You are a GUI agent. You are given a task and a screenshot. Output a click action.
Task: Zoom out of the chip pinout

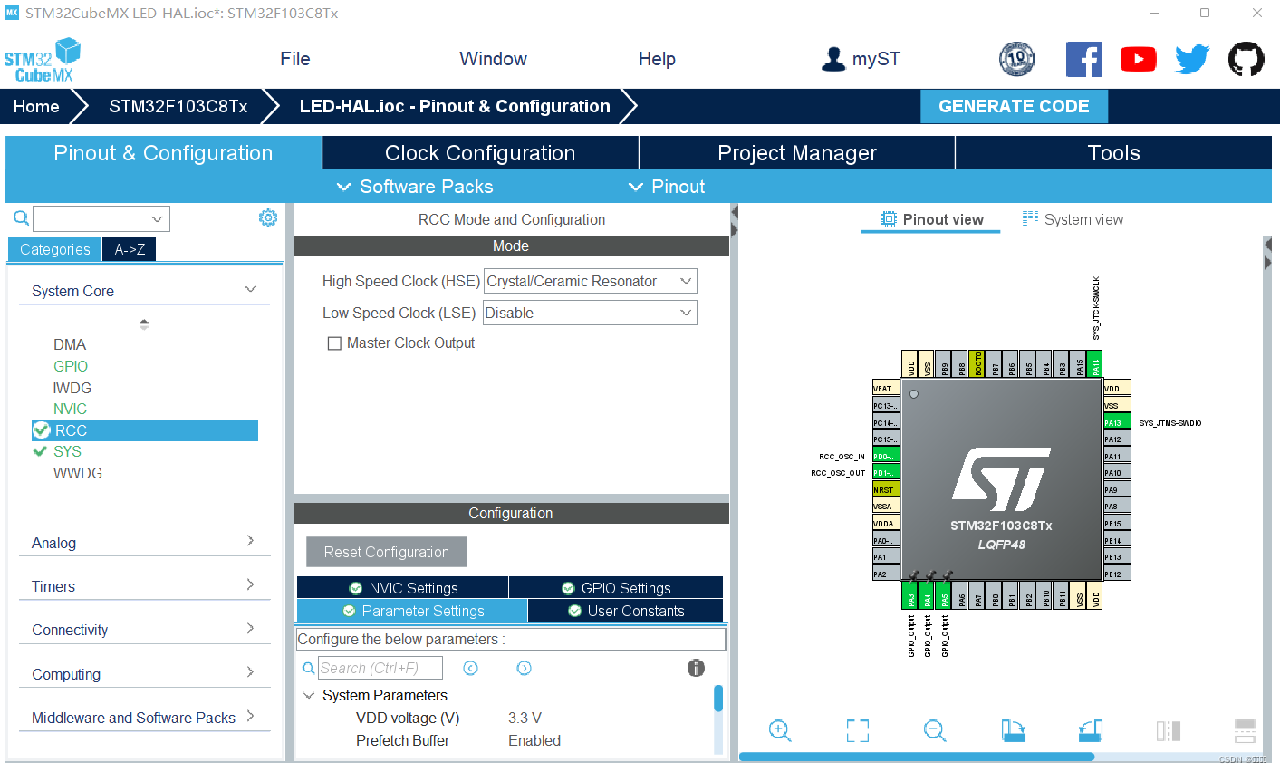coord(935,730)
